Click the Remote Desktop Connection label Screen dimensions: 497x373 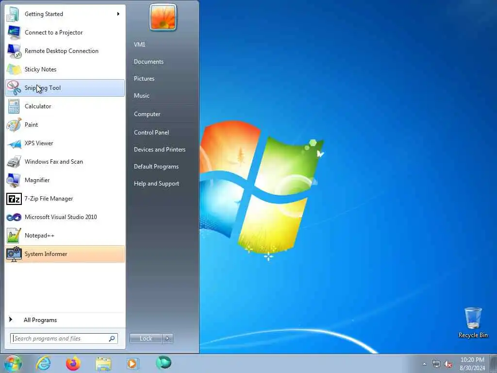coord(62,51)
